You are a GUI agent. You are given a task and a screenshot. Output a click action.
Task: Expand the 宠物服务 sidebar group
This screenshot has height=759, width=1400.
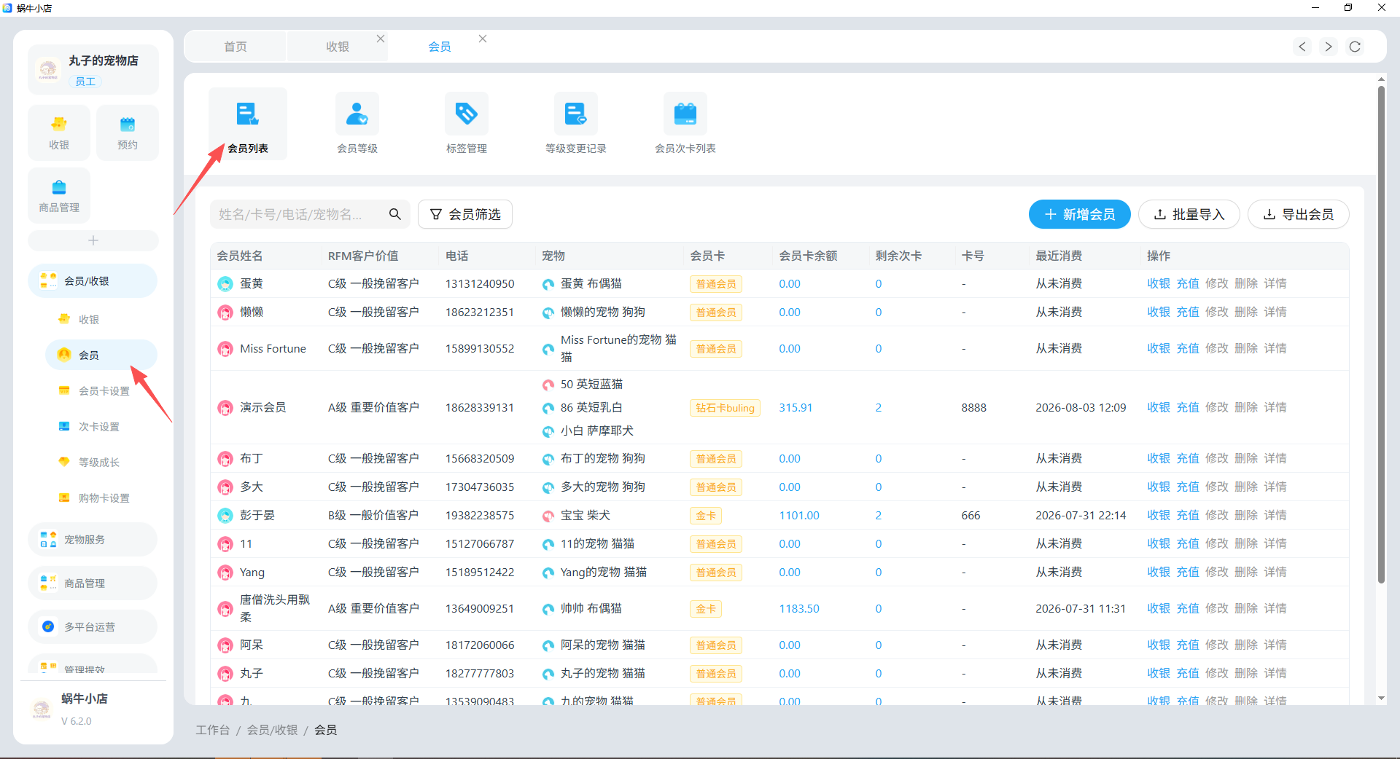[93, 540]
